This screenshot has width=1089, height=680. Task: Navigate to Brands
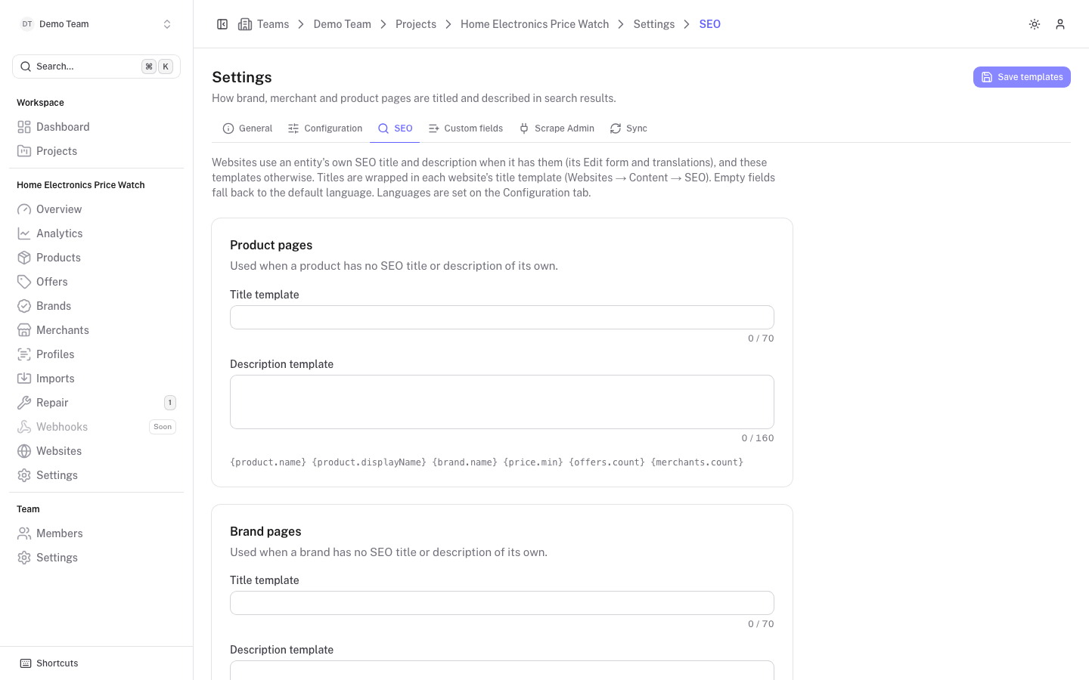[x=96, y=306]
